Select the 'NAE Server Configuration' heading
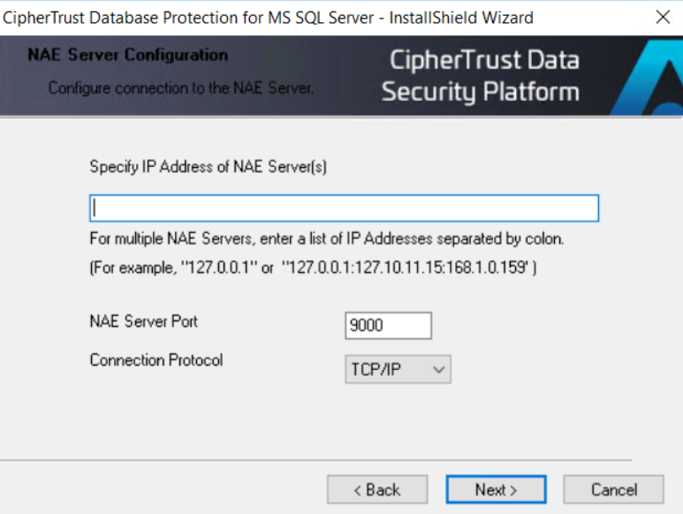Screen dimensions: 683x514 point(127,55)
